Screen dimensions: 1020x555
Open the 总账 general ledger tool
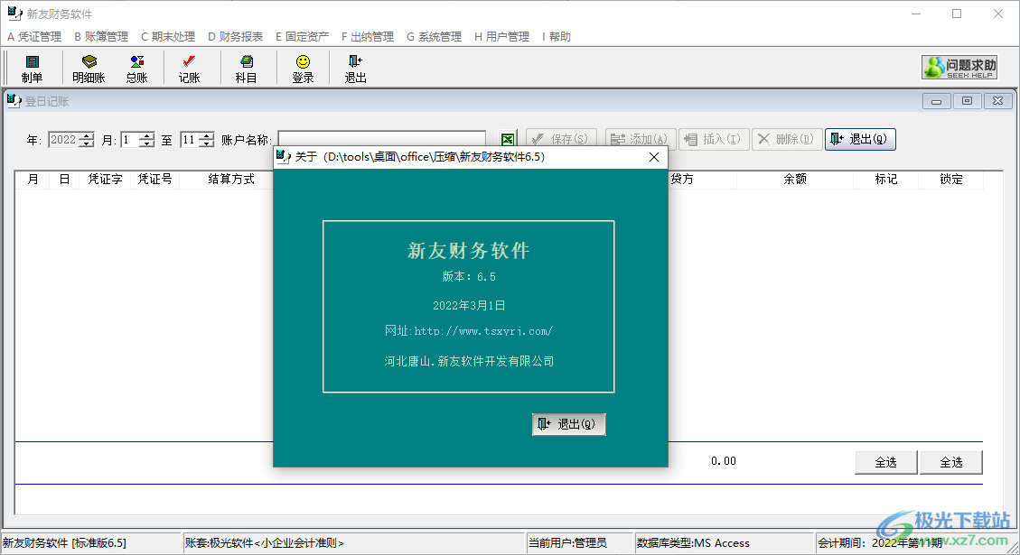(136, 69)
